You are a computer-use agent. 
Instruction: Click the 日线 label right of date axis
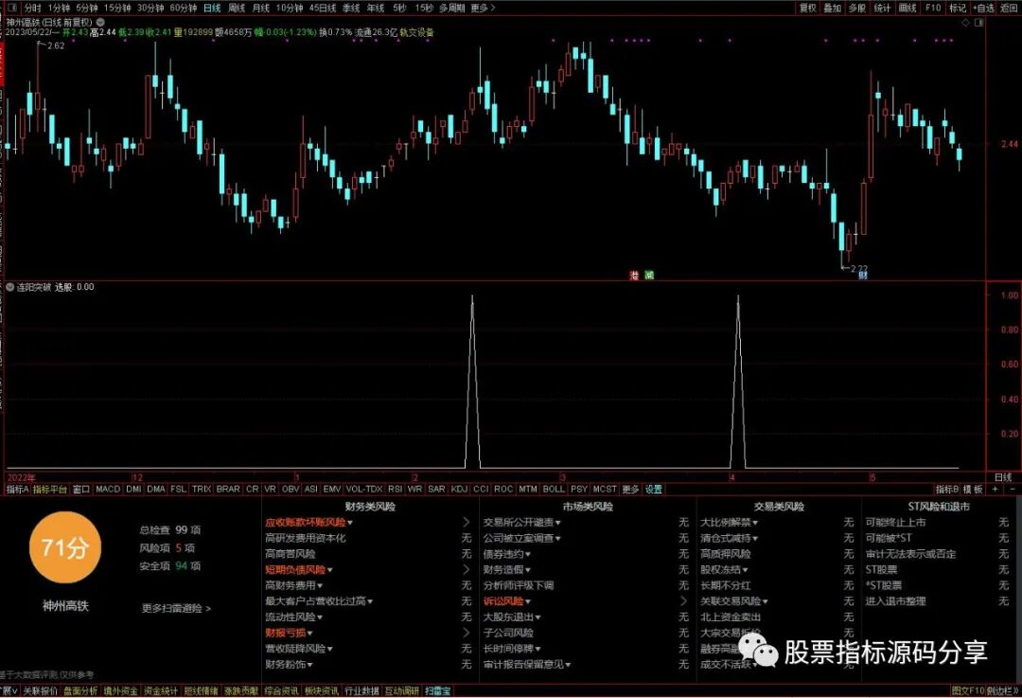point(1003,477)
